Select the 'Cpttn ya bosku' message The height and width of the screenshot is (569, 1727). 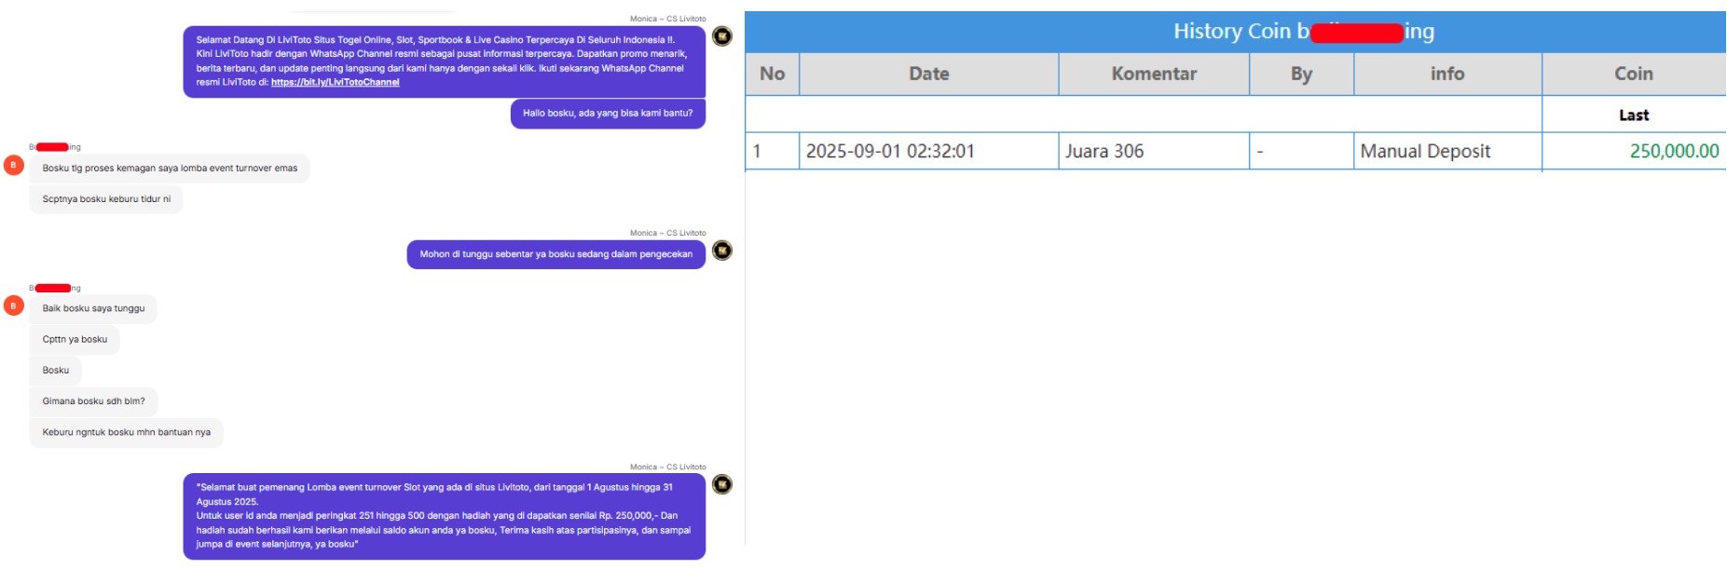[x=75, y=340]
